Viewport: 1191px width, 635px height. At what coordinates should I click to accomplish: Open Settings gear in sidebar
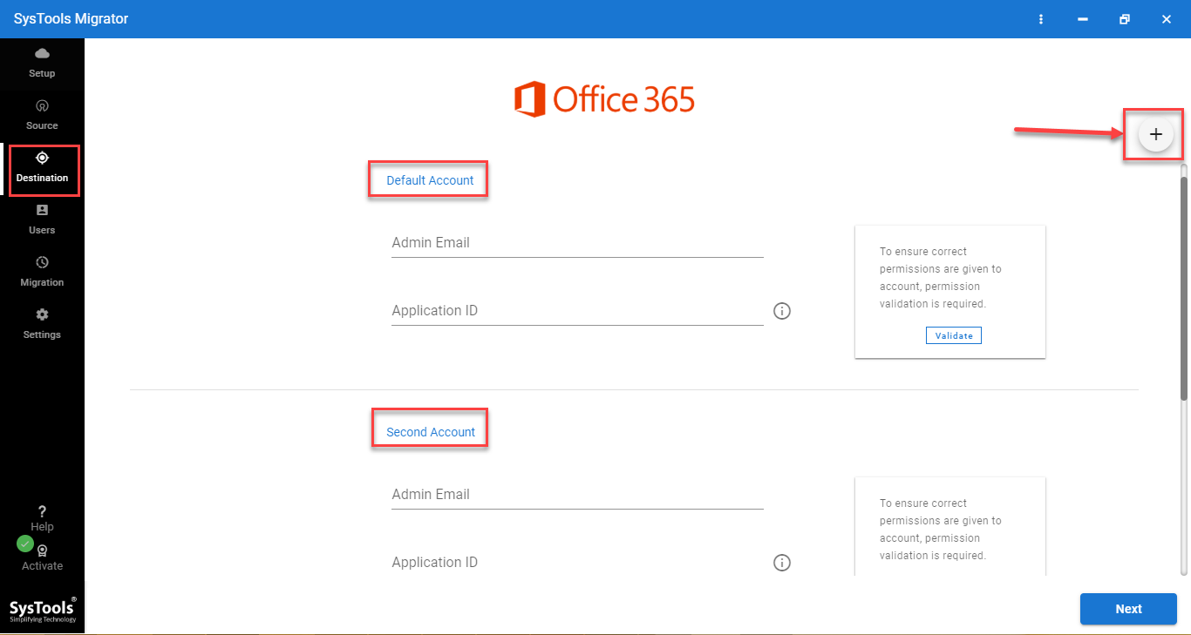coord(42,314)
